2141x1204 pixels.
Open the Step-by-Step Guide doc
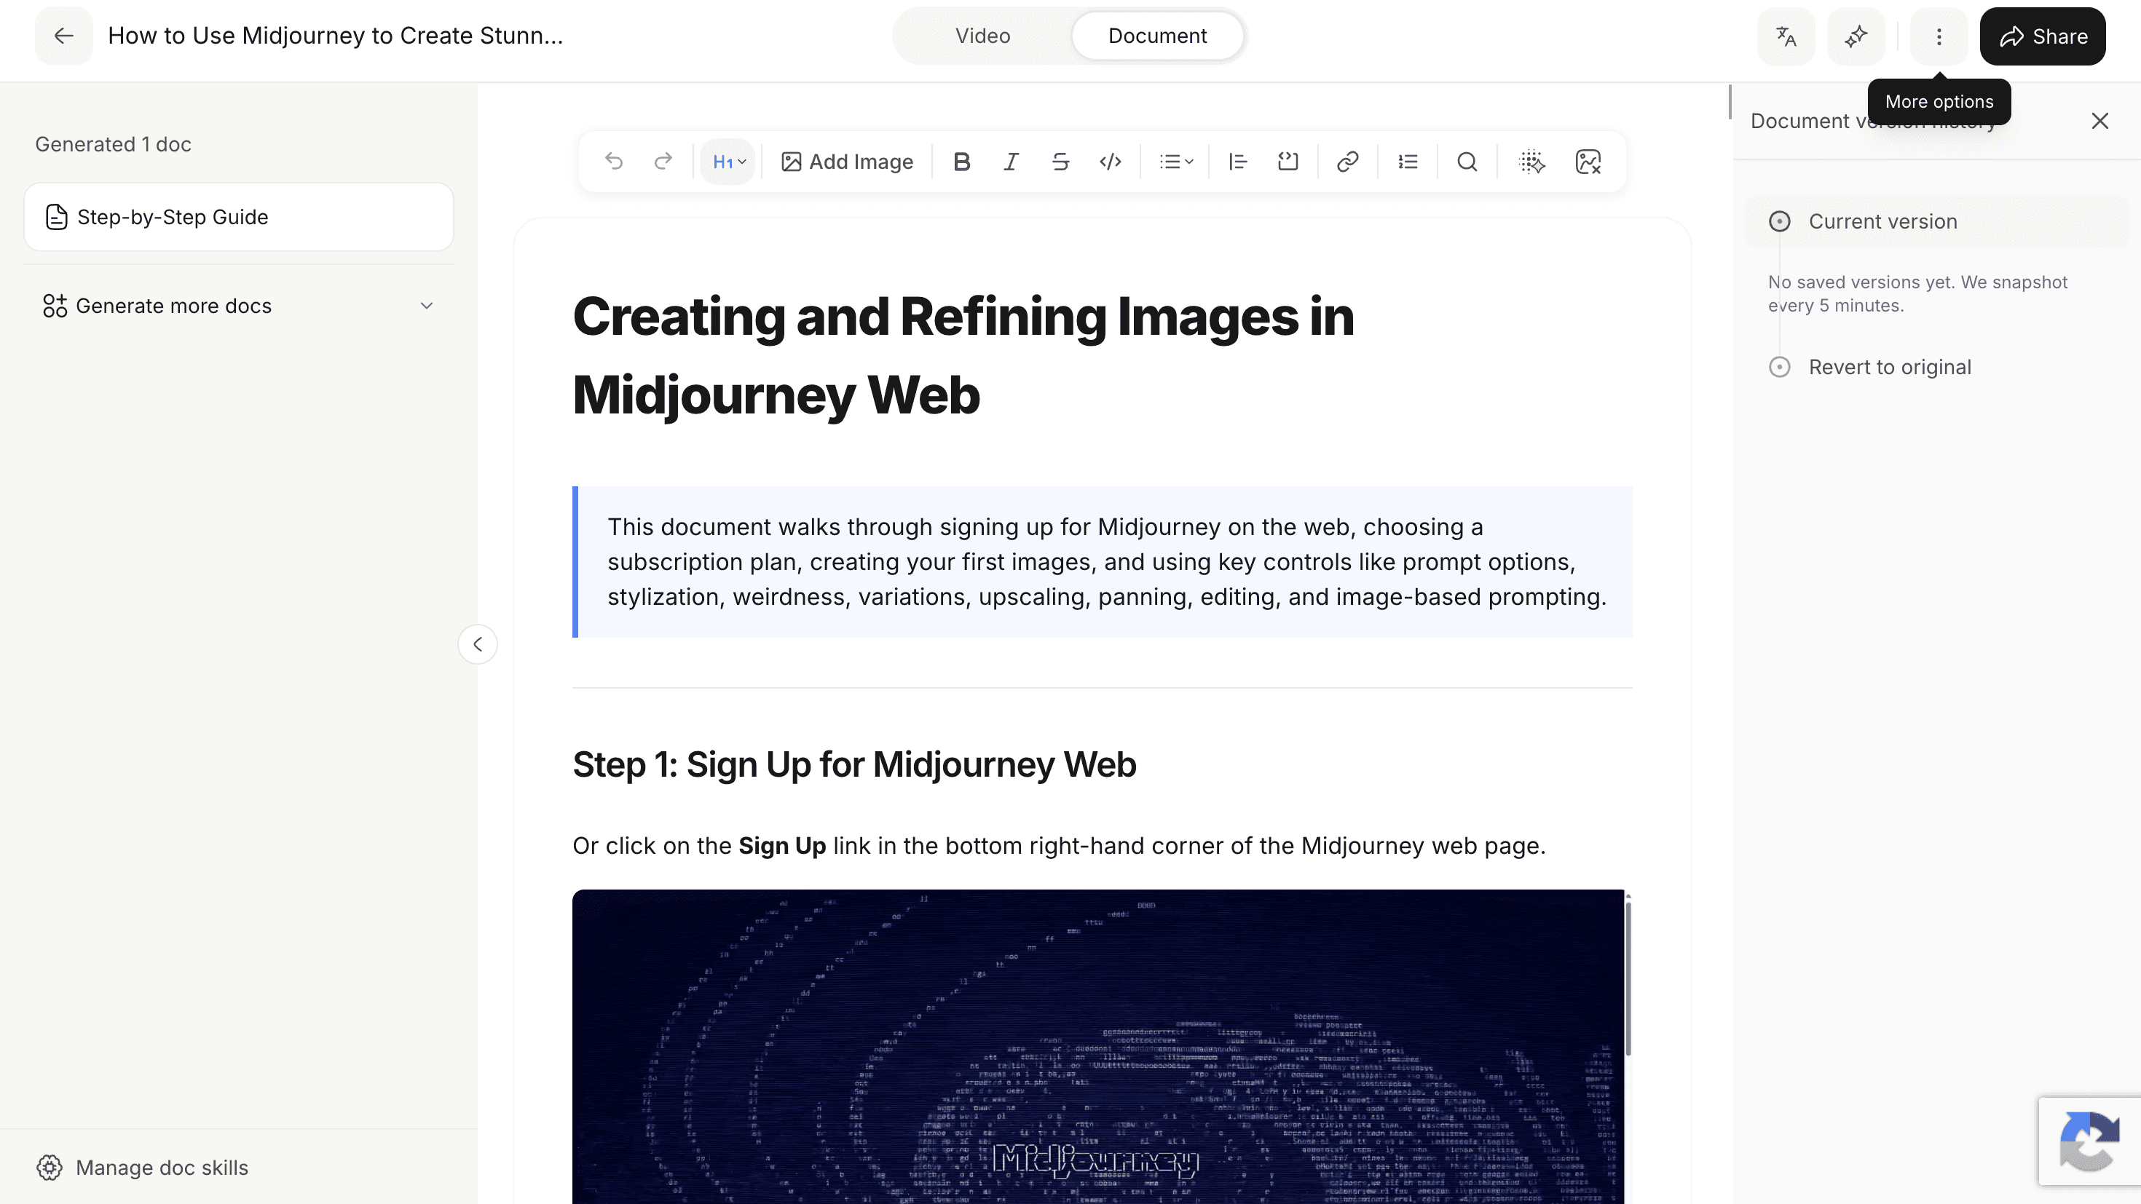tap(239, 217)
